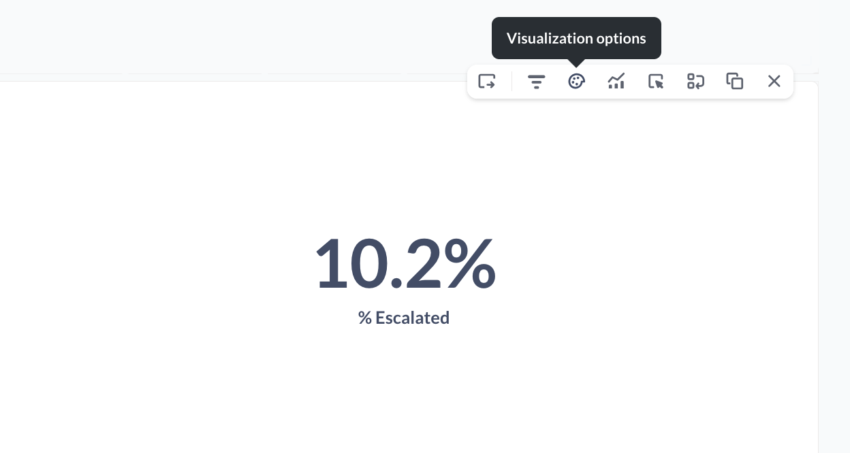
Task: Select the swap-arrows replace toolbar button
Action: (695, 82)
